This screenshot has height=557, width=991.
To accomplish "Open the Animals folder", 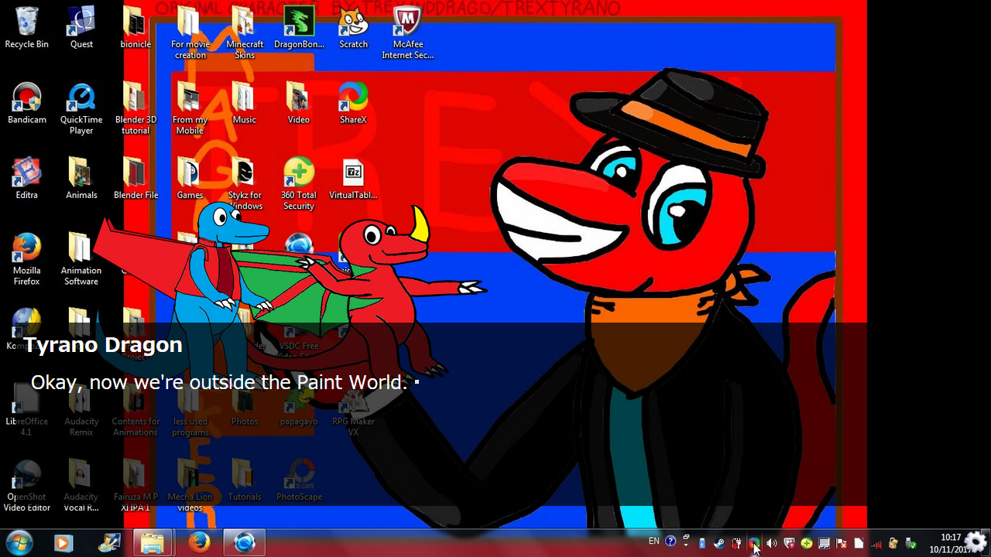I will (x=81, y=179).
